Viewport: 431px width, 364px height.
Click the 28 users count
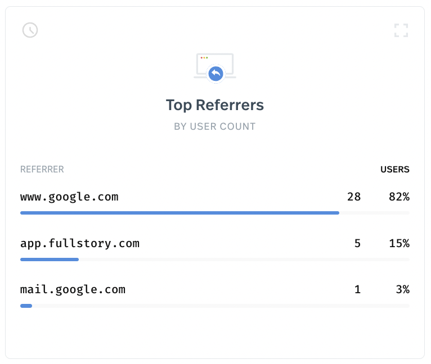click(x=354, y=197)
